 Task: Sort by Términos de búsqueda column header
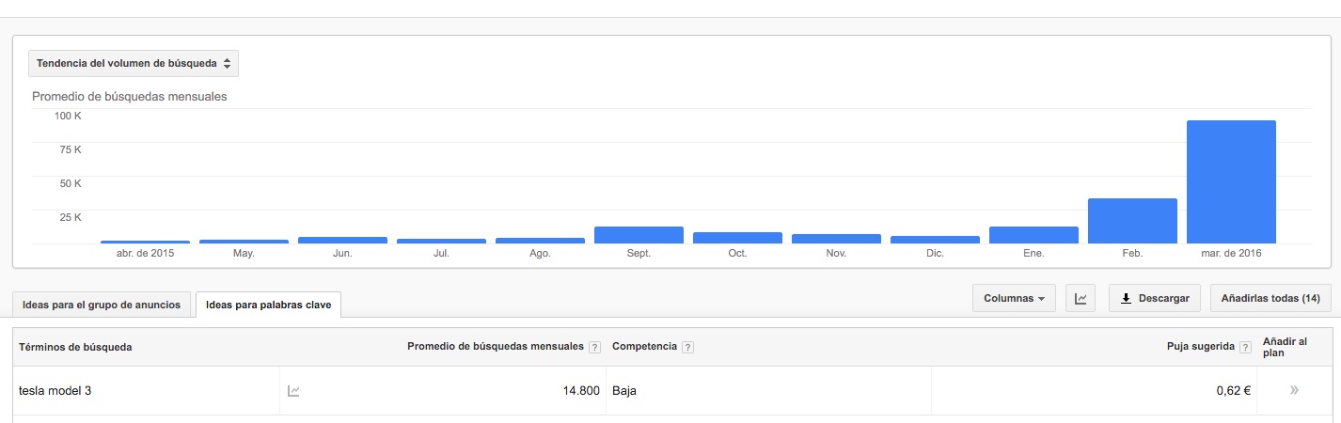75,347
